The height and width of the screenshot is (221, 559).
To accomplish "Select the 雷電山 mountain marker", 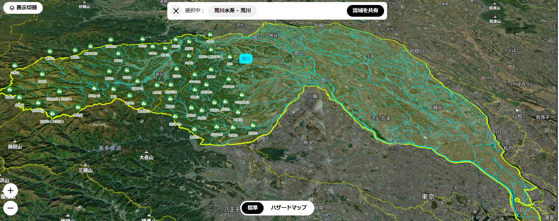I will 194,129.
